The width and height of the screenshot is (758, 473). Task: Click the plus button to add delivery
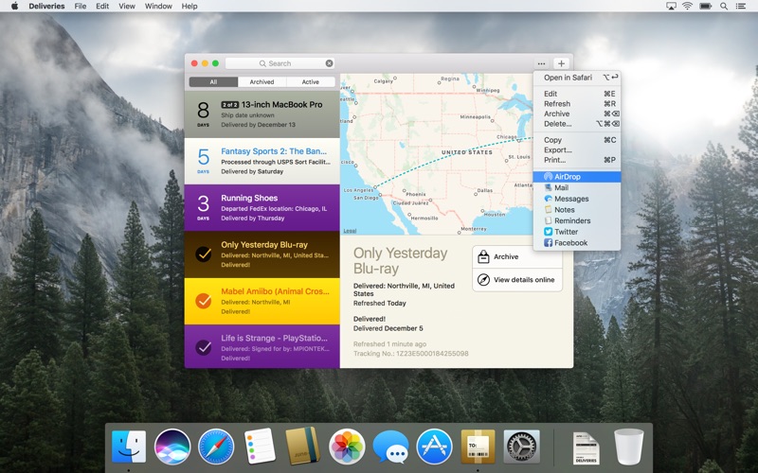tap(560, 63)
